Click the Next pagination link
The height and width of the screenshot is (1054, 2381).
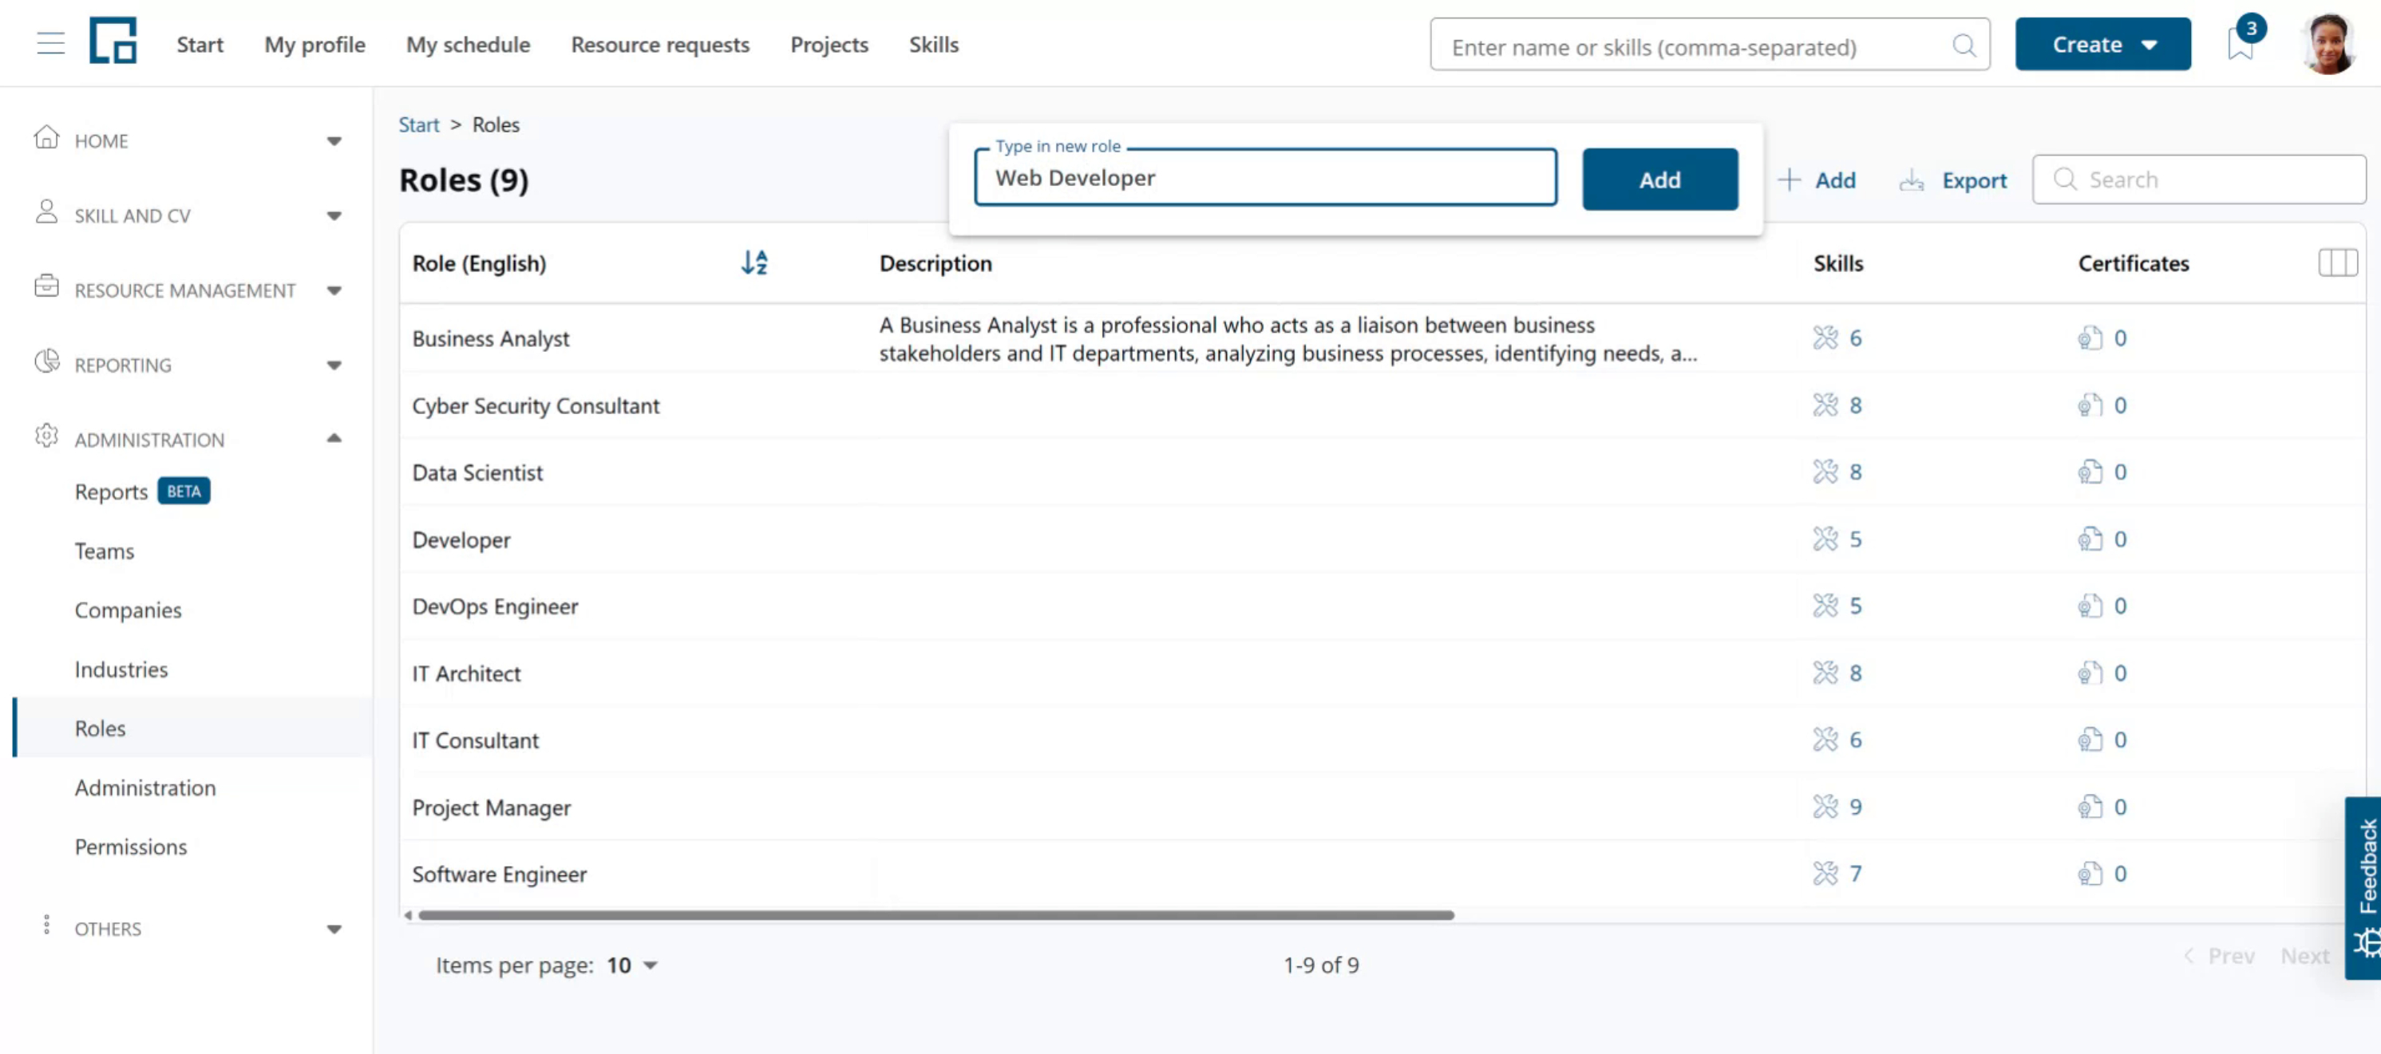point(2304,956)
